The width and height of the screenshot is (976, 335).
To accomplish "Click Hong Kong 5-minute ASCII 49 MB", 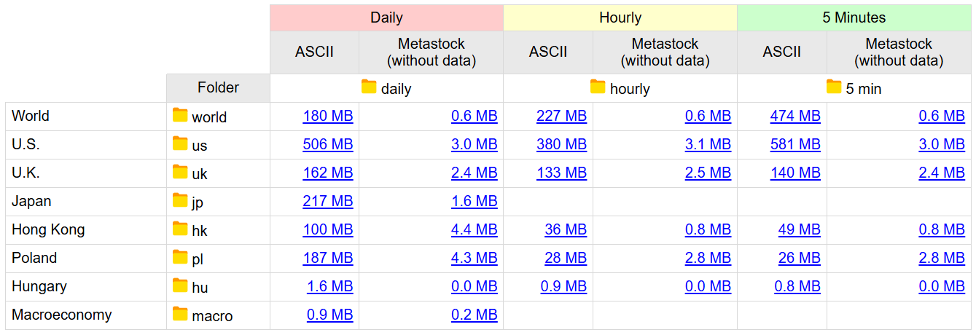I will point(800,229).
